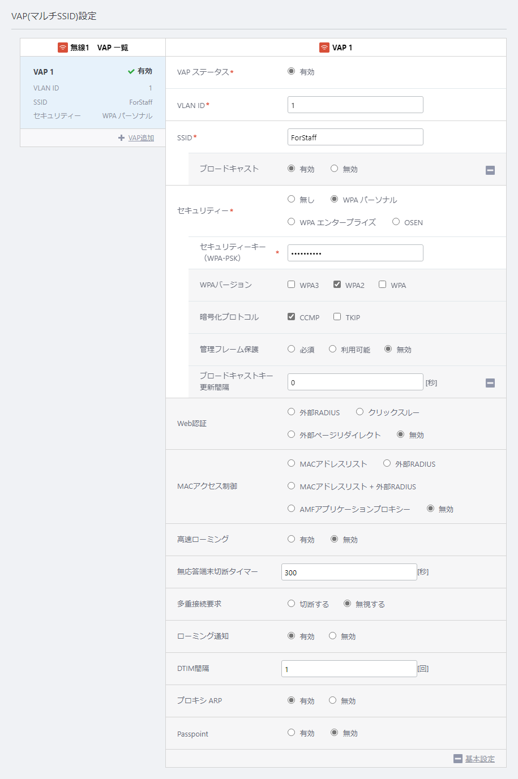This screenshot has width=518, height=779.
Task: Select security WPA パーソナル
Action: click(x=334, y=199)
